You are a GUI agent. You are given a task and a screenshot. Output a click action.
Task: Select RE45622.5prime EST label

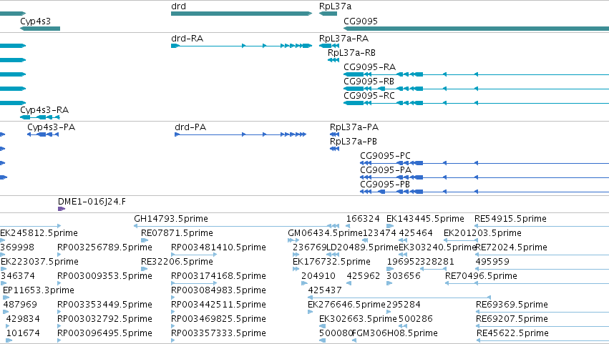tap(512, 333)
